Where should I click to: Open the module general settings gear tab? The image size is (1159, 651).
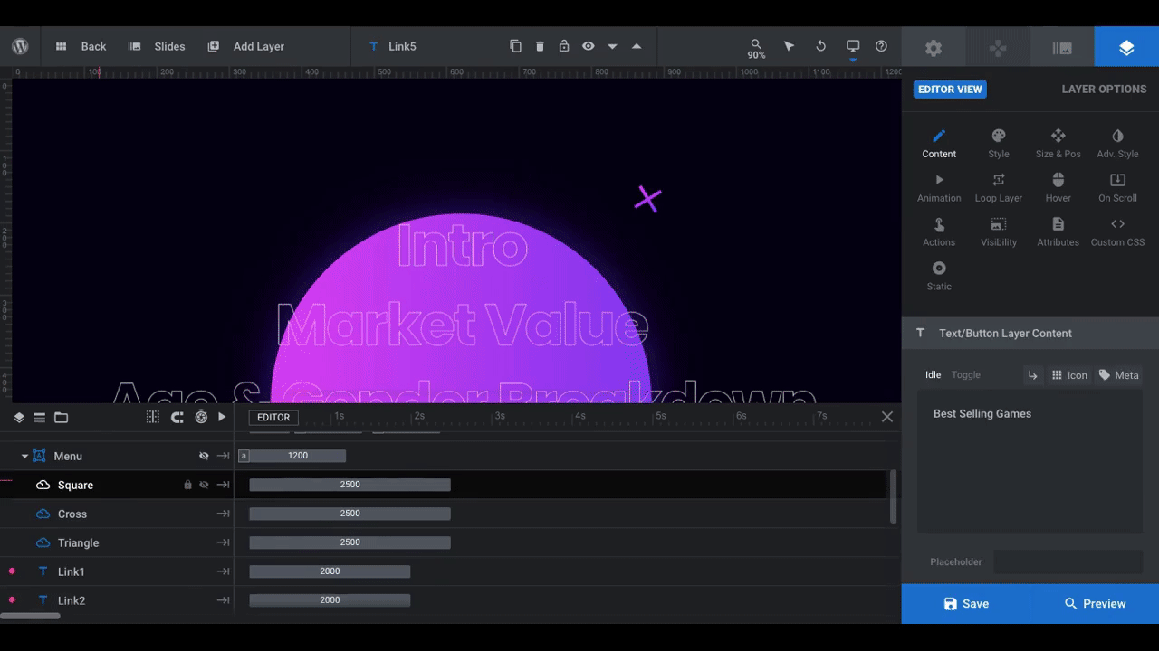pyautogui.click(x=934, y=48)
